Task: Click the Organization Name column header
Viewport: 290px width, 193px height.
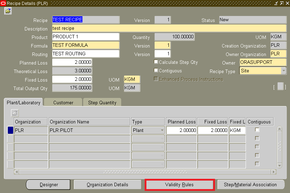Action: [x=90, y=122]
